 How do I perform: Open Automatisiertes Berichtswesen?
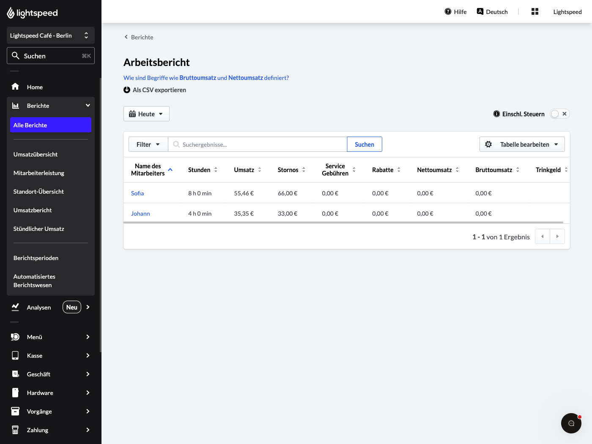34,281
